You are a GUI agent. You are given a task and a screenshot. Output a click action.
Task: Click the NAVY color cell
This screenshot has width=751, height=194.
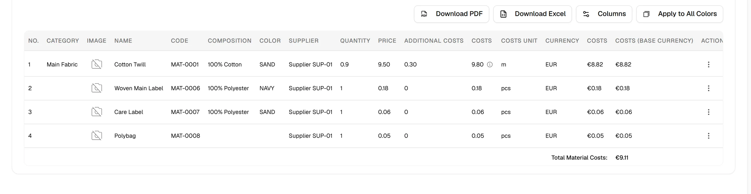click(267, 88)
